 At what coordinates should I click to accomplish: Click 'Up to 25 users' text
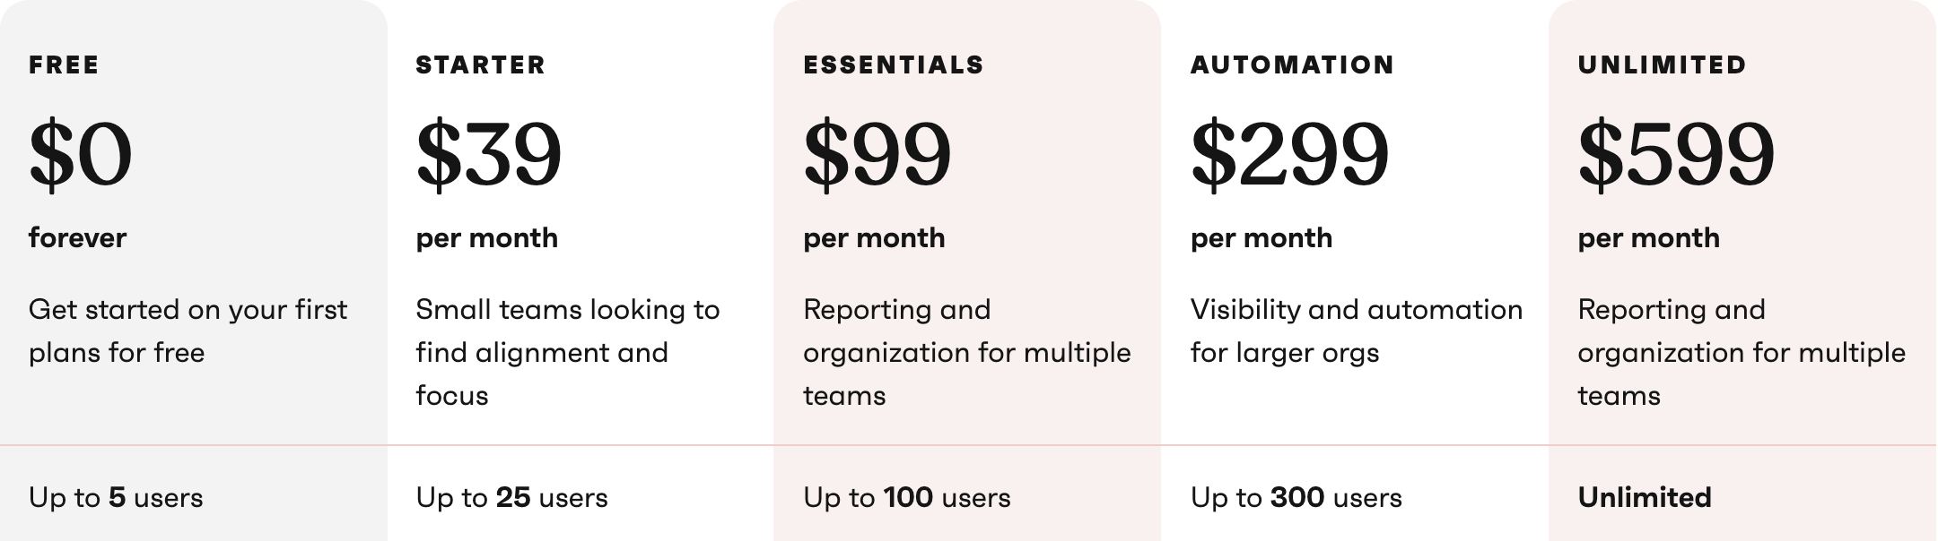click(x=511, y=497)
